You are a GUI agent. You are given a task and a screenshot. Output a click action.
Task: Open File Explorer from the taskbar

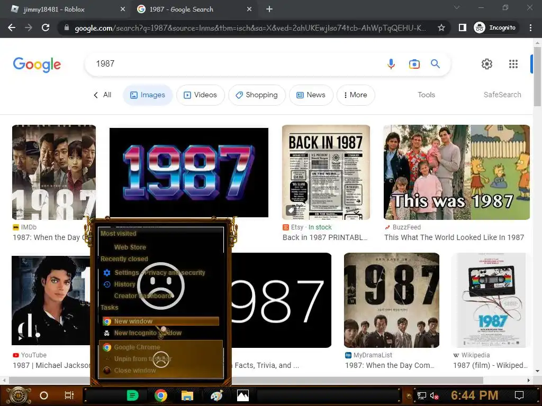(x=187, y=395)
